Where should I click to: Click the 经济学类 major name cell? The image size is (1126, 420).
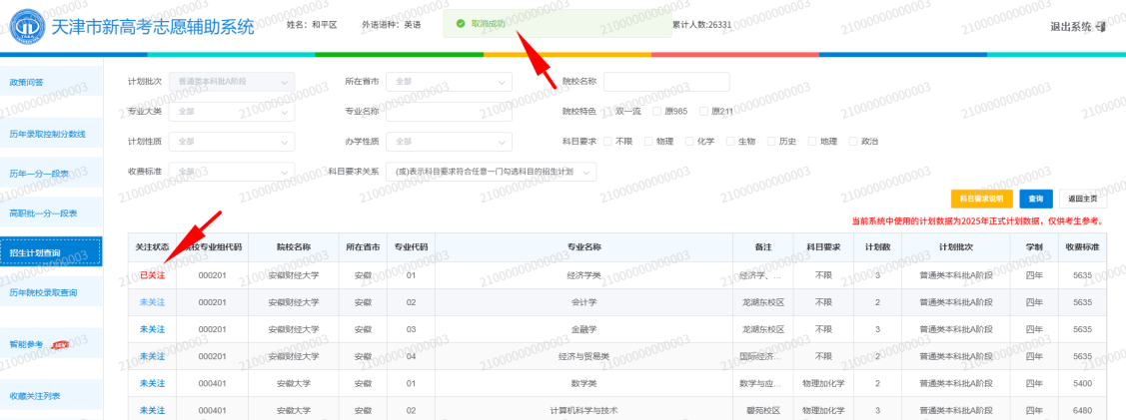tap(583, 275)
